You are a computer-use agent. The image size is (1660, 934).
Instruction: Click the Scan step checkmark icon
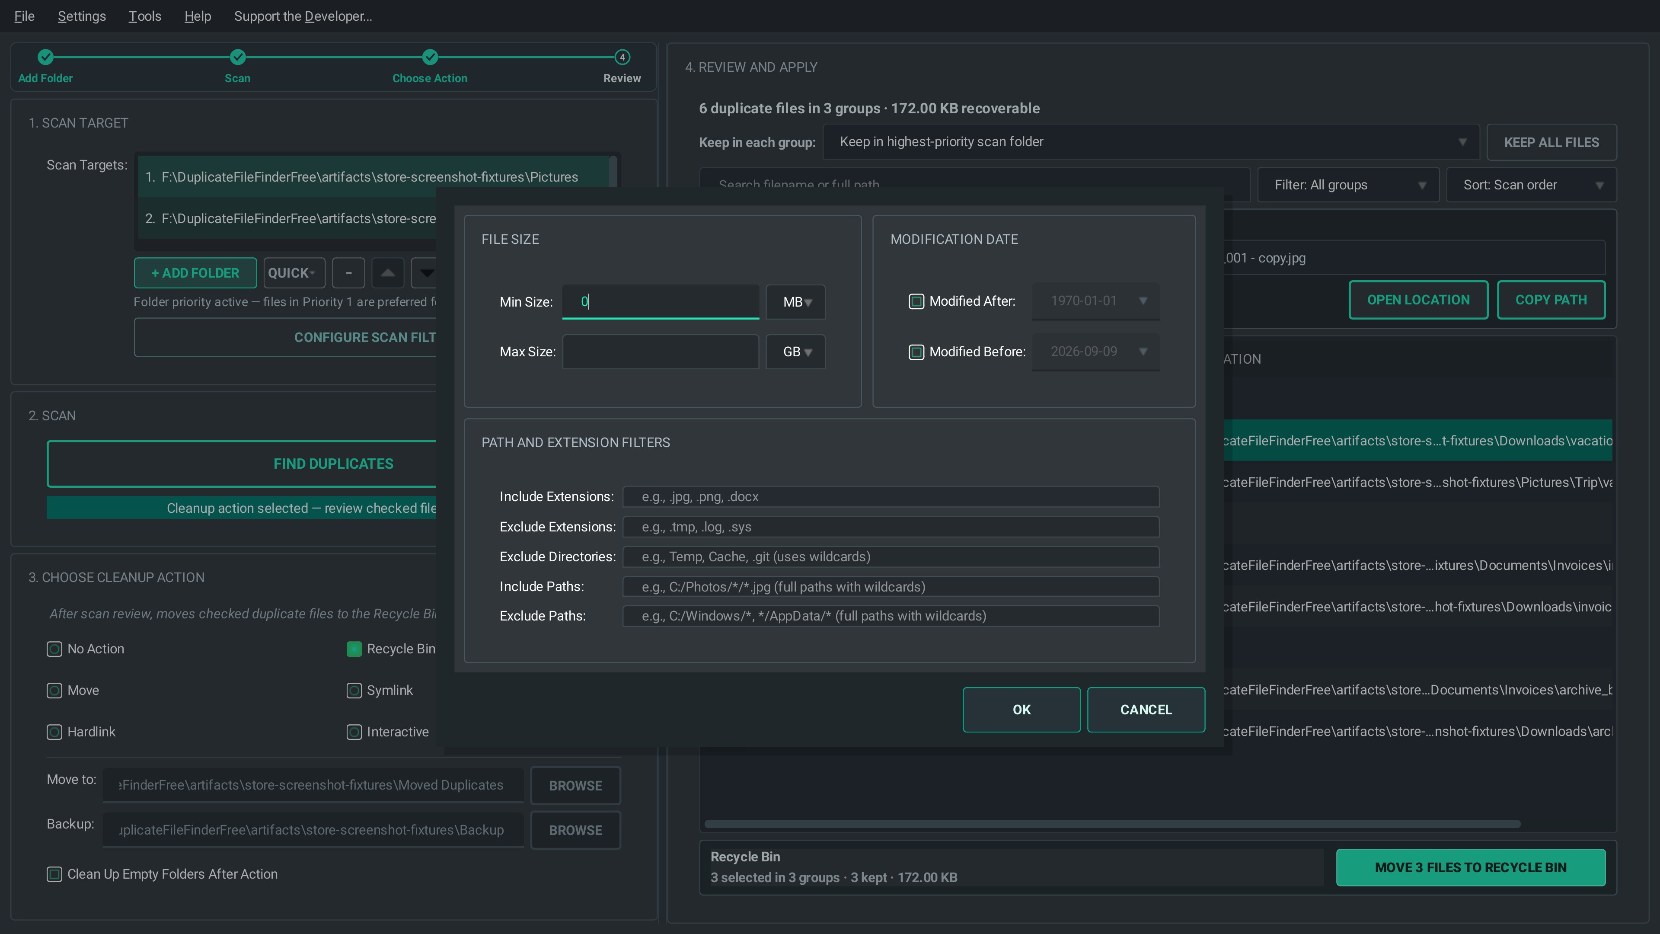click(x=237, y=57)
